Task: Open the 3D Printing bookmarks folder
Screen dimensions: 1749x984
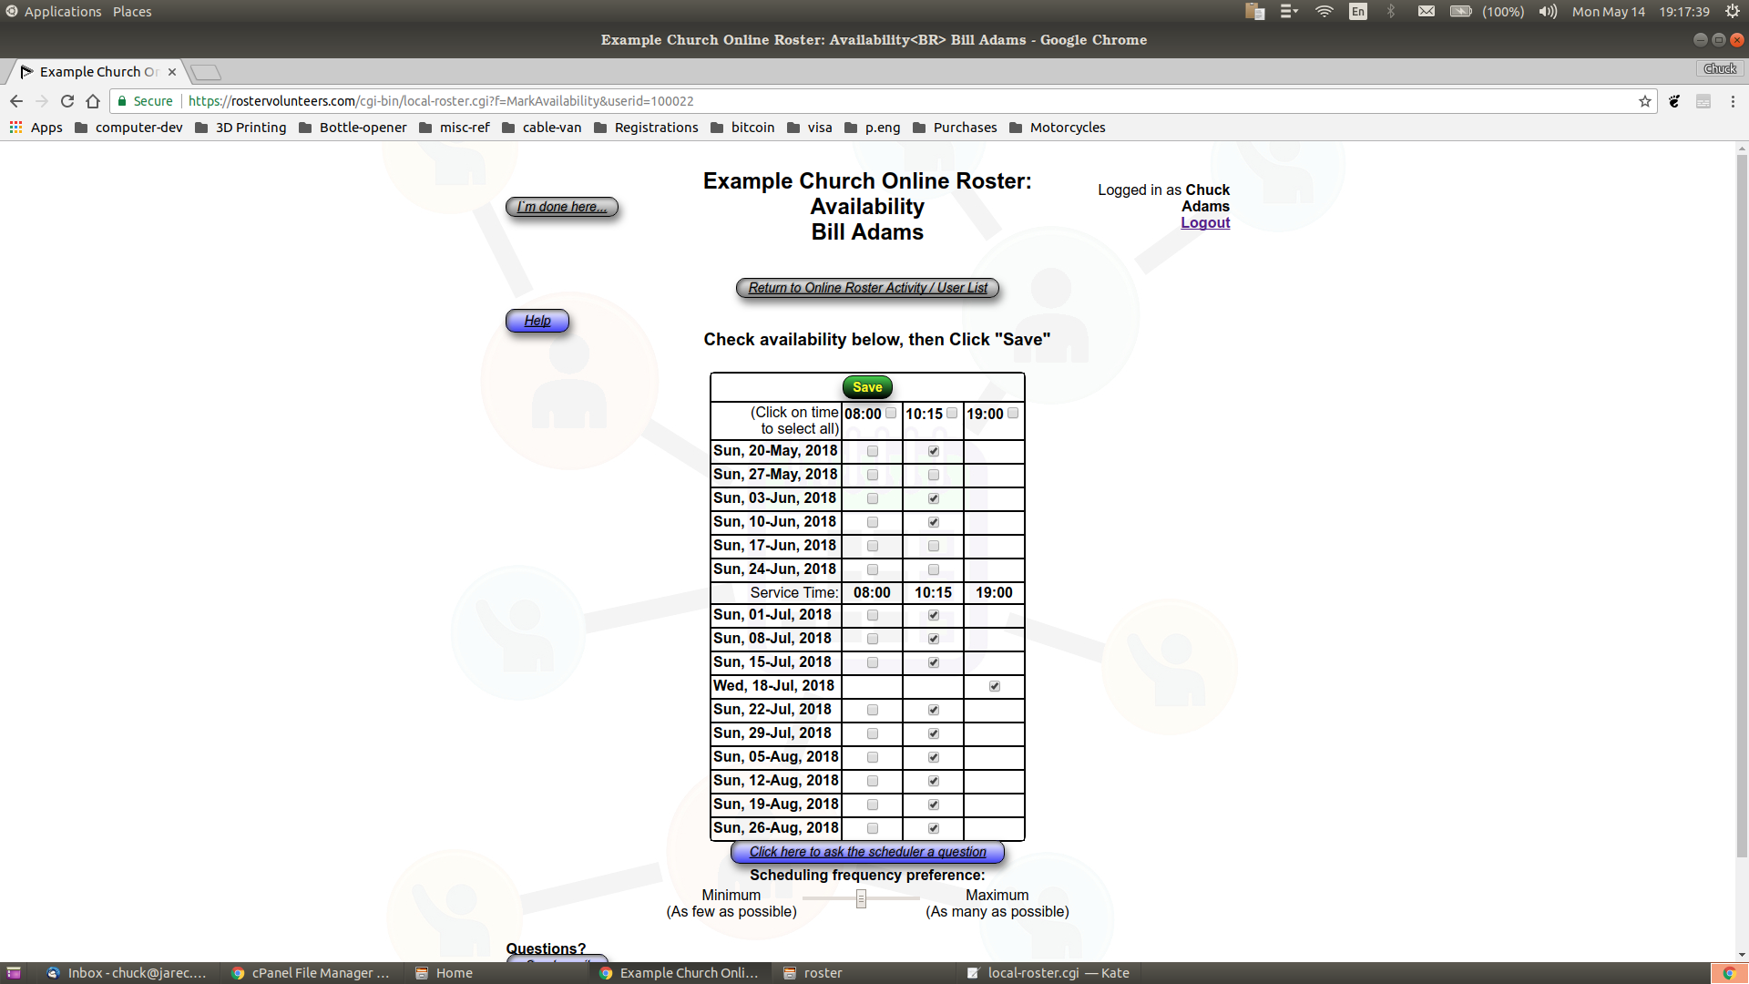Action: click(251, 128)
